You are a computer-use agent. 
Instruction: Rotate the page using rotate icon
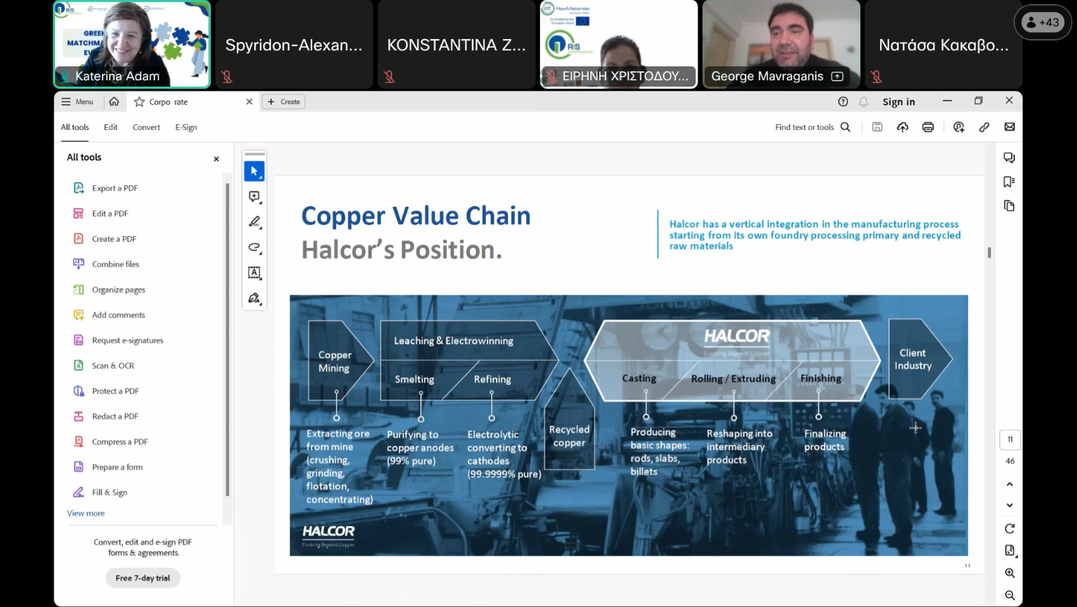[1009, 529]
